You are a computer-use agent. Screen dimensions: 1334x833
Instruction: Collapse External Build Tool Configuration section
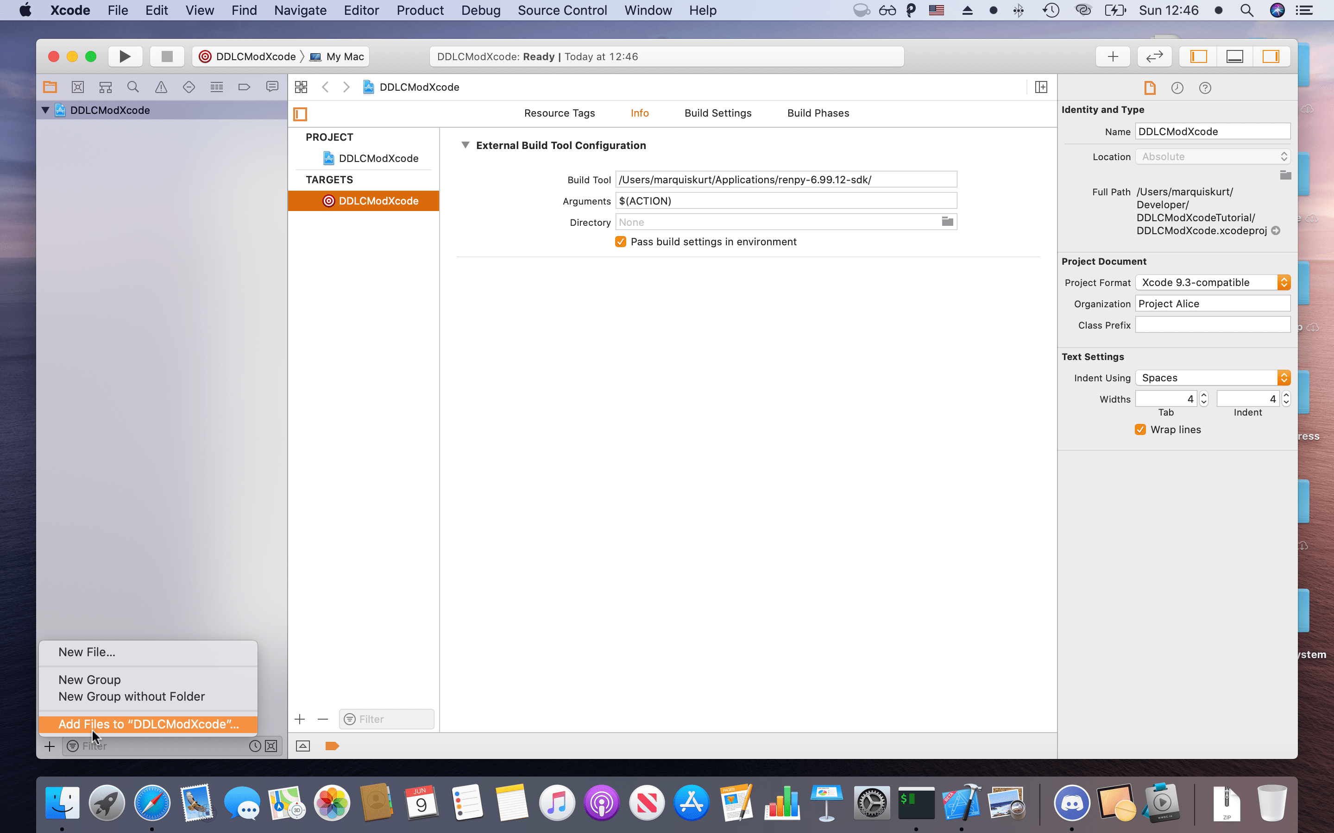tap(465, 145)
